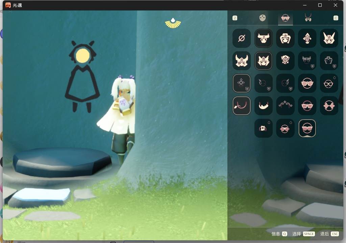
Task: Choose the outlined locked diamond face ornament
Action: click(x=241, y=83)
